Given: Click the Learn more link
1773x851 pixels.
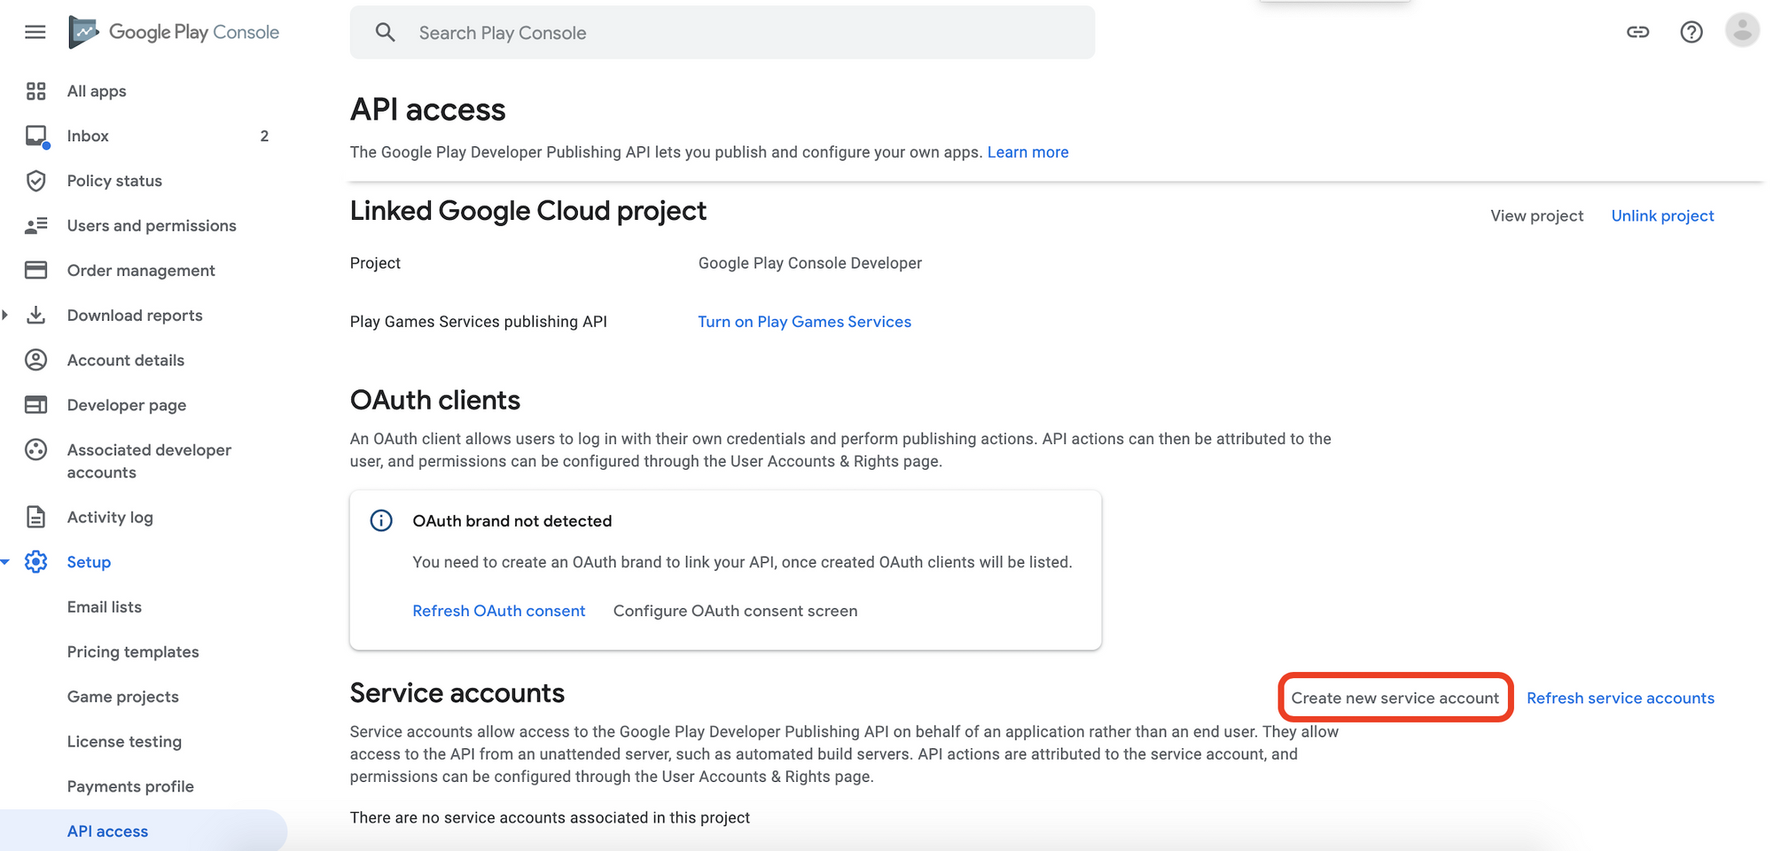Looking at the screenshot, I should 1028,152.
